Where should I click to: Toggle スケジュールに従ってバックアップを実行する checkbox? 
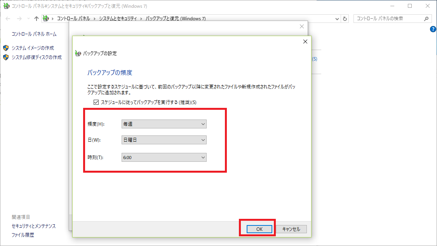96,102
